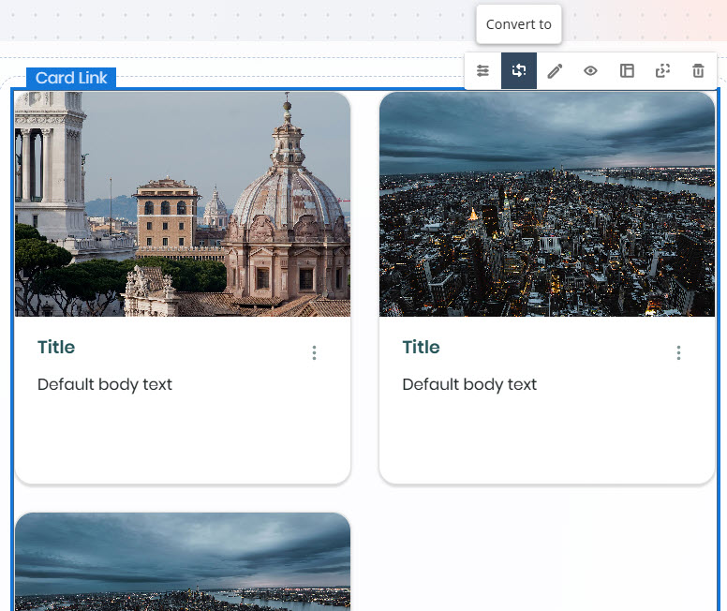Delete the widget with the trash icon
Screen dimensions: 727x611
(x=698, y=71)
